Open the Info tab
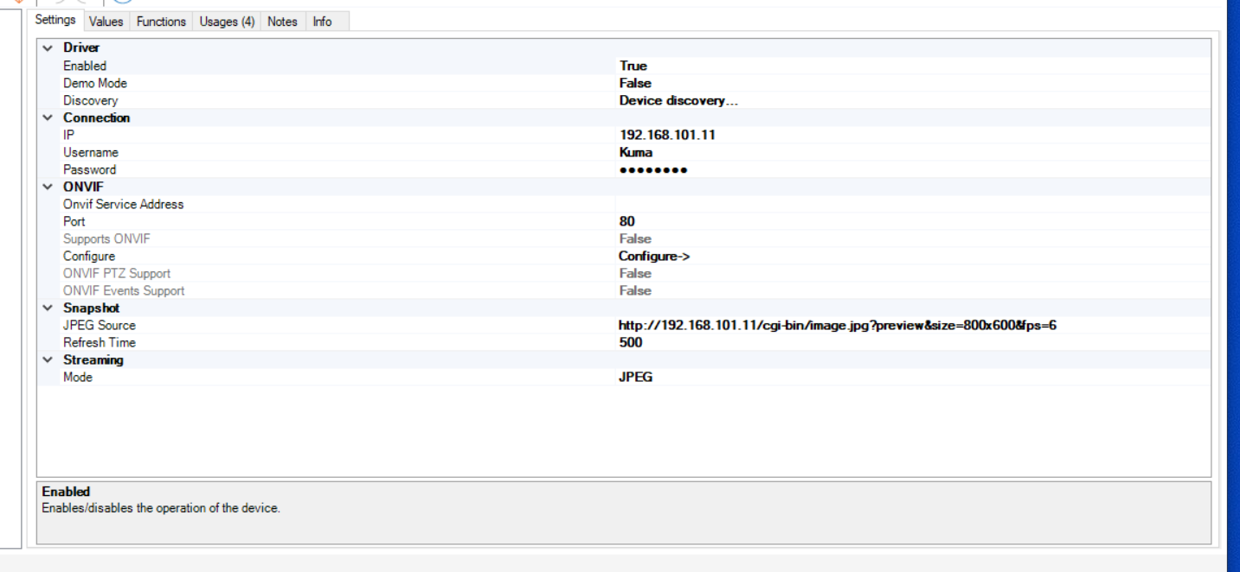The image size is (1240, 572). point(322,22)
